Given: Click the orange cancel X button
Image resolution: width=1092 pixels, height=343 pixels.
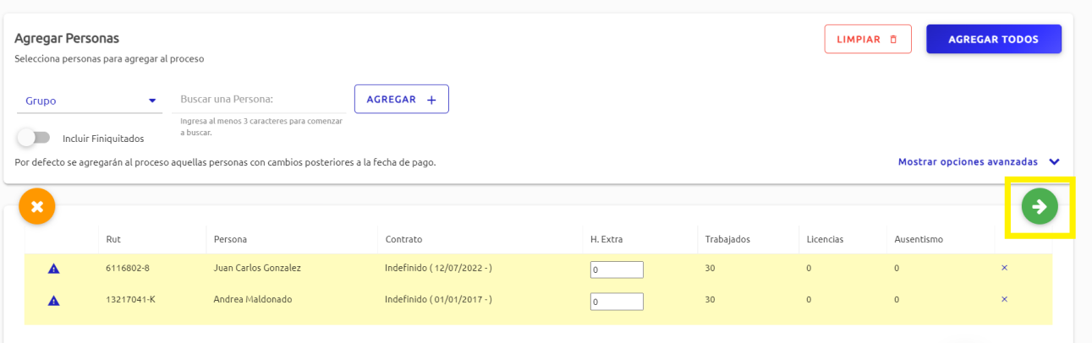Looking at the screenshot, I should (x=37, y=206).
